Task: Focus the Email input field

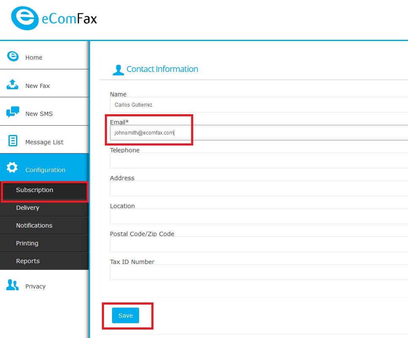Action: (259, 133)
